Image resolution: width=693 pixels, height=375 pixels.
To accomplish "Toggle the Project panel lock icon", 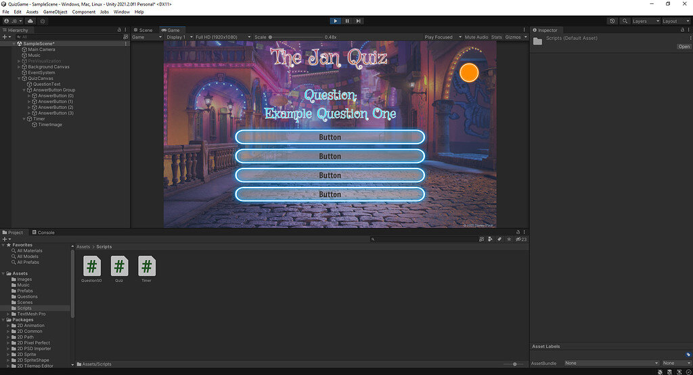I will point(518,231).
